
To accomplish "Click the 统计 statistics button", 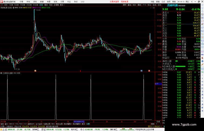I will coord(134,5).
